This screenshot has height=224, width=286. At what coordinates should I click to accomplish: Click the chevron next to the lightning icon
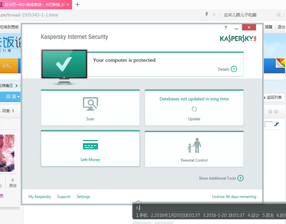(214, 15)
